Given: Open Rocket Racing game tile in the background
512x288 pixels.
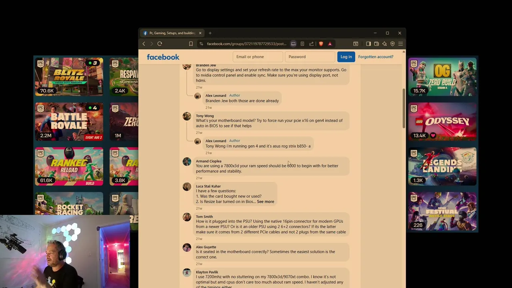Looking at the screenshot, I should pos(69,204).
